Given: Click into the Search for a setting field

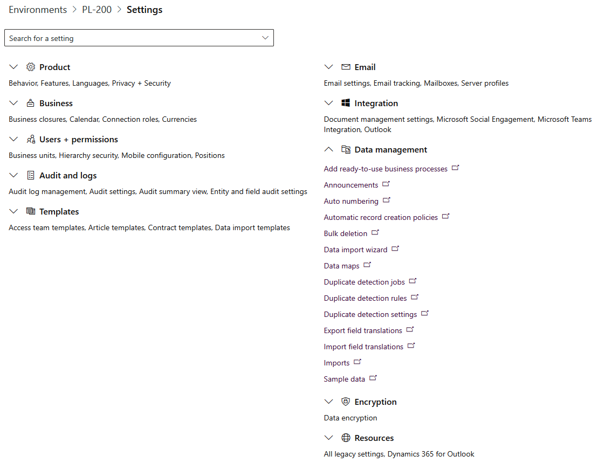Looking at the screenshot, I should coord(139,38).
